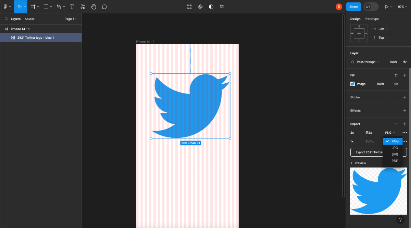The height and width of the screenshot is (228, 411).
Task: Choose PNG in the format menu
Action: click(x=393, y=141)
